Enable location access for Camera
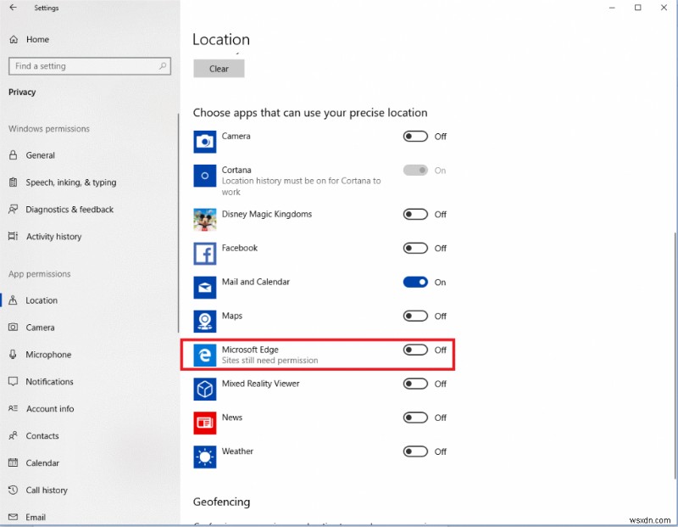This screenshot has height=527, width=678. 415,136
